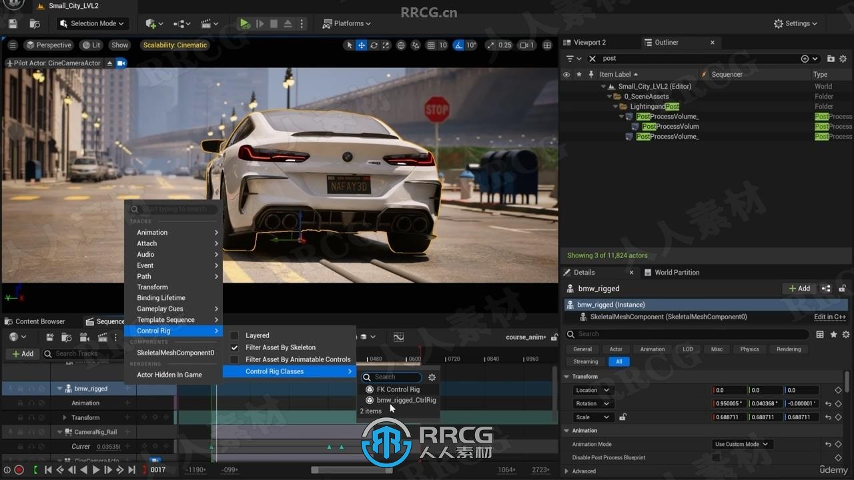
Task: Click the Add component button in Details
Action: pyautogui.click(x=799, y=289)
